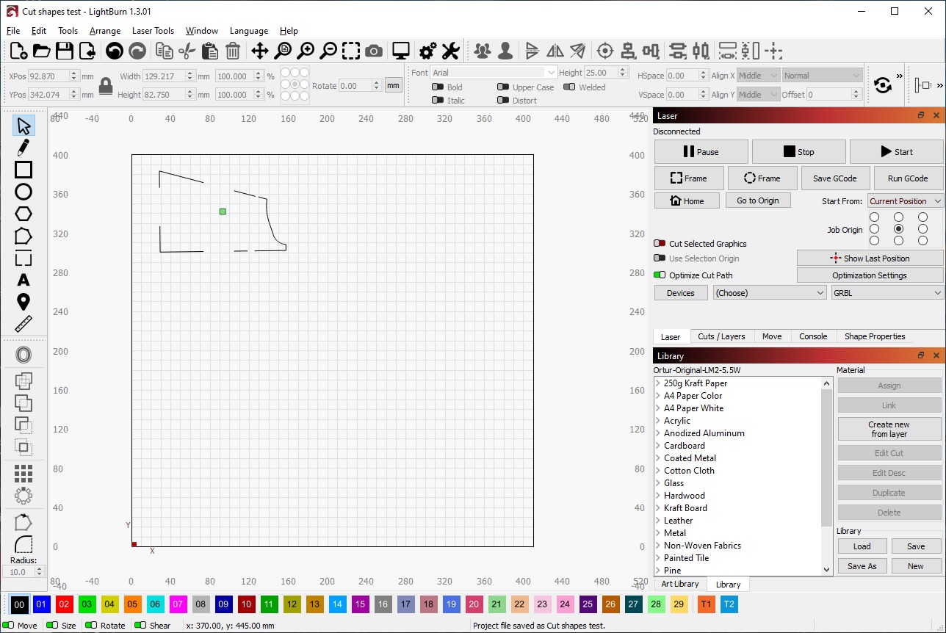The height and width of the screenshot is (633, 946).
Task: Click the Save floppy disk icon
Action: pyautogui.click(x=65, y=51)
